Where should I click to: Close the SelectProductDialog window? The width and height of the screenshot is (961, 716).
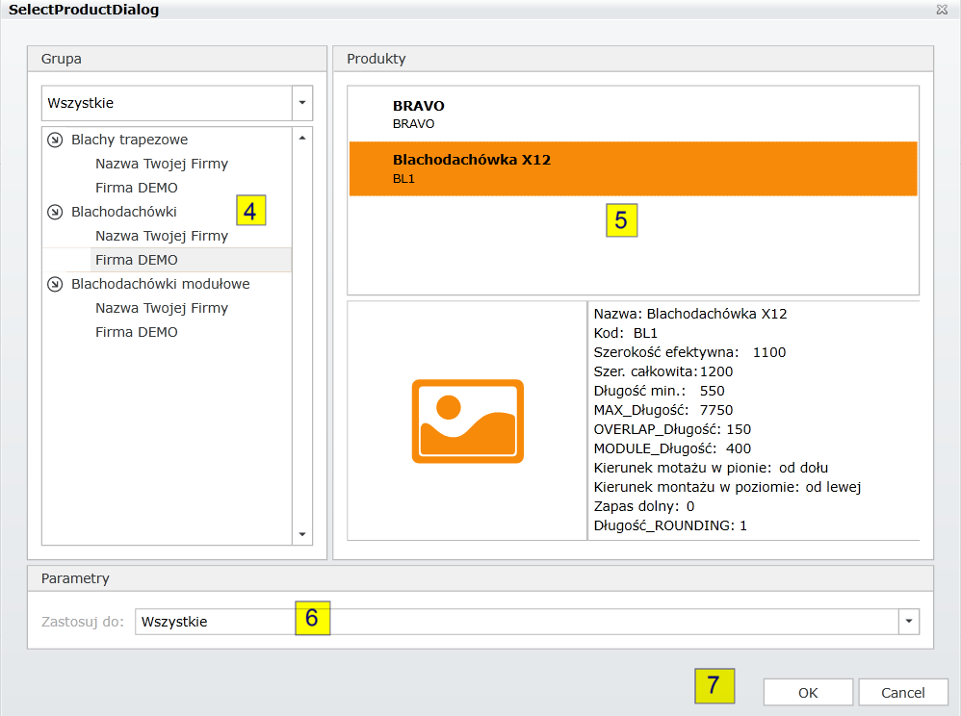(941, 10)
